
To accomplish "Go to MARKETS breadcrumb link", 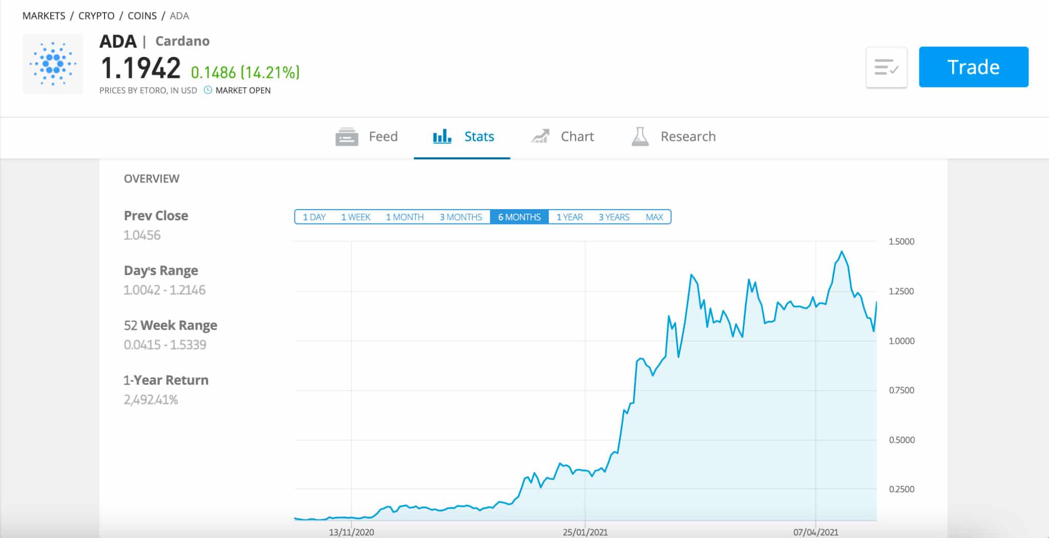I will click(44, 16).
